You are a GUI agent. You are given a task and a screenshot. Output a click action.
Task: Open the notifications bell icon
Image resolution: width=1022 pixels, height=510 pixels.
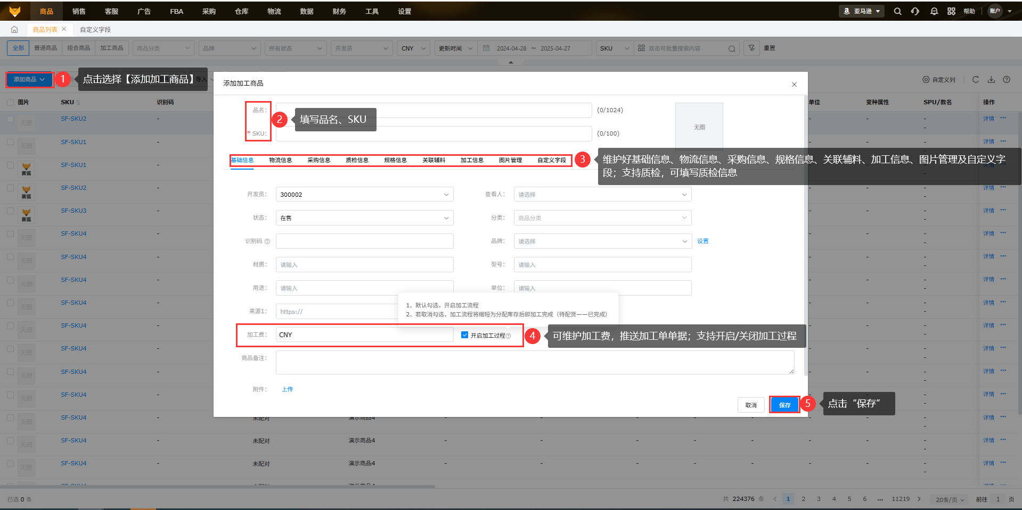click(x=934, y=11)
